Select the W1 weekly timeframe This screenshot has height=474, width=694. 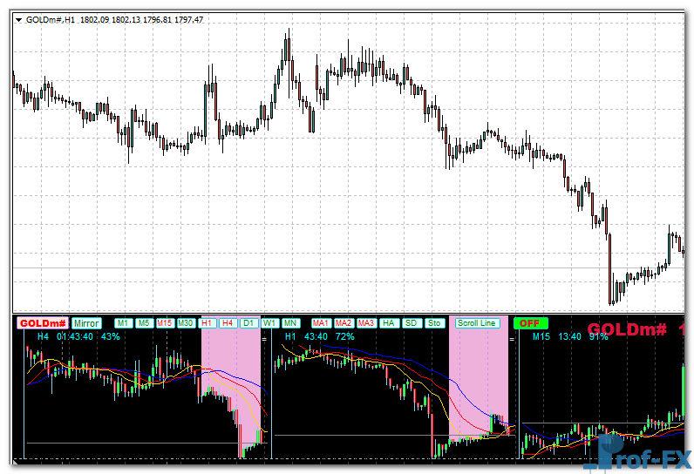269,323
